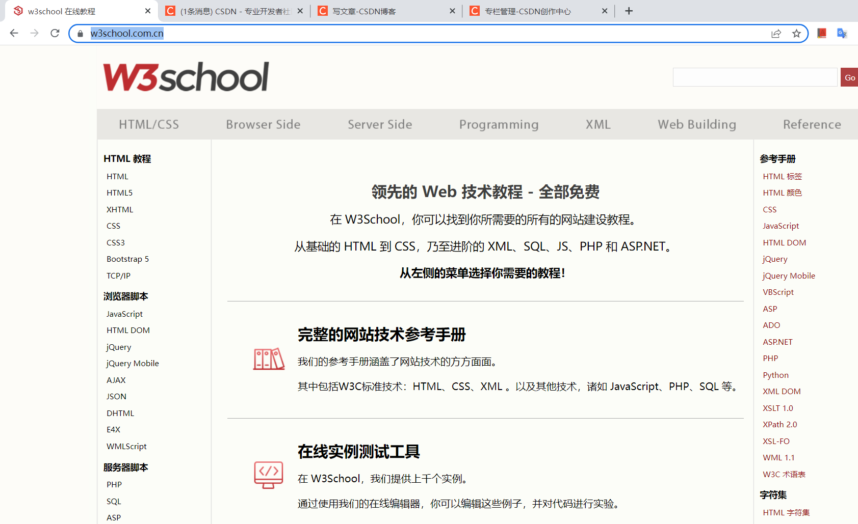Open the WML 1.1 reference link

(778, 458)
